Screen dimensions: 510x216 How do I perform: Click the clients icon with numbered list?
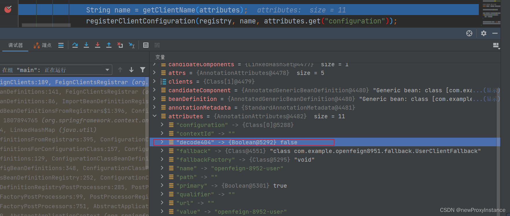[163, 82]
